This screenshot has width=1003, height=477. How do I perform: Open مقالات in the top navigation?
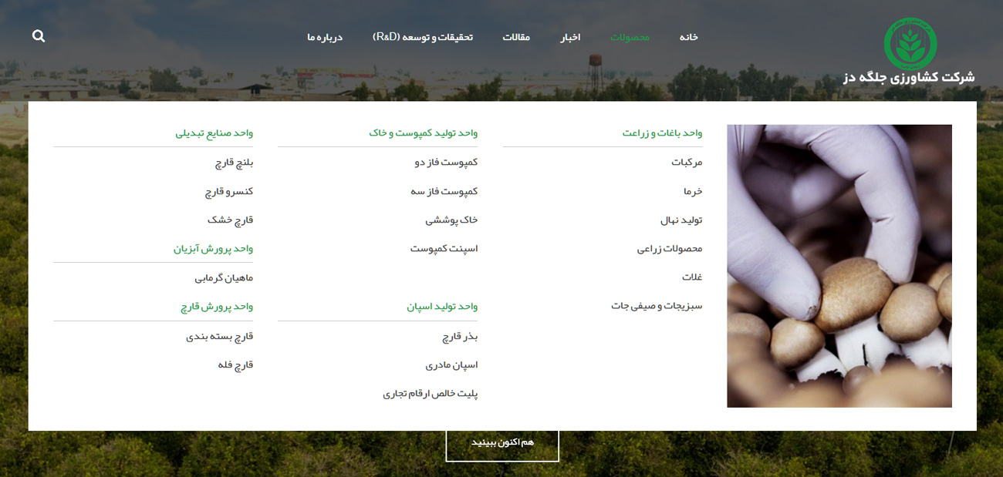point(516,37)
